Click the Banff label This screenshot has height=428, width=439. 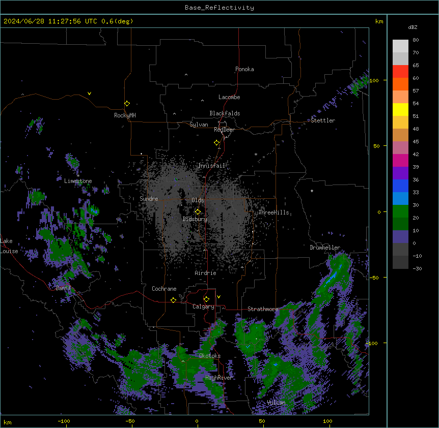pyautogui.click(x=63, y=288)
